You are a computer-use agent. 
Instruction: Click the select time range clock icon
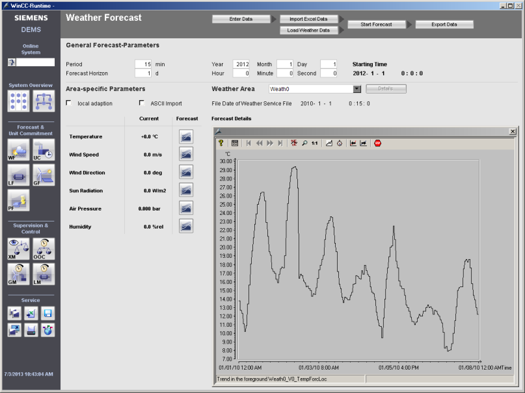pos(340,143)
